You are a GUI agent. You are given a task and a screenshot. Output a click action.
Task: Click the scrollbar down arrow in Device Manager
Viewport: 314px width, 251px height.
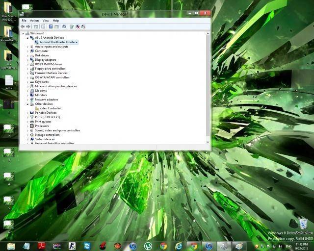tap(208, 142)
